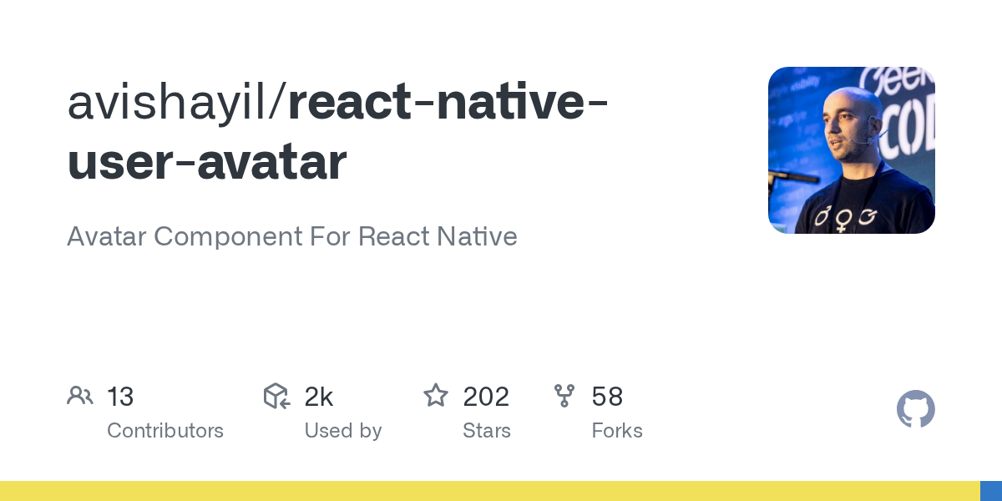The image size is (1002, 501).
Task: Click the Contributors people icon
Action: tap(80, 396)
